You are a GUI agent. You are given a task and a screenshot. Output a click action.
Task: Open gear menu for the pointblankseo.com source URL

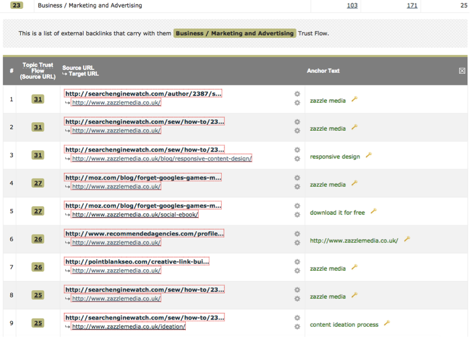297,262
